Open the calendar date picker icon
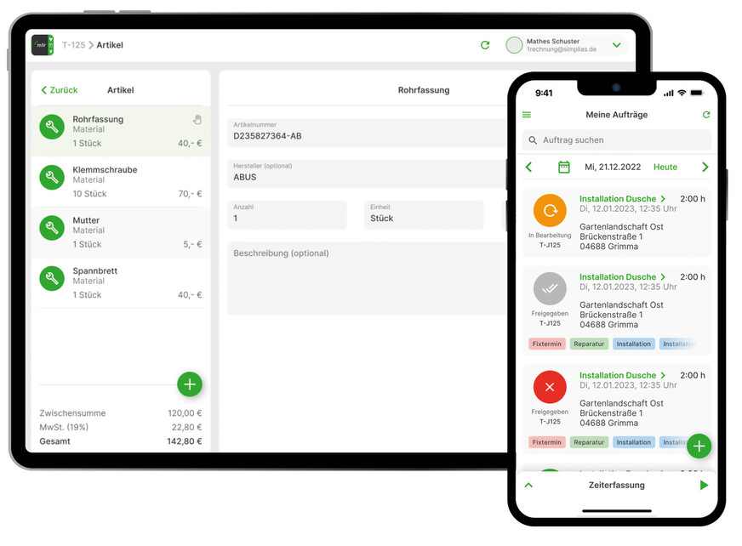The image size is (742, 546). tap(563, 168)
